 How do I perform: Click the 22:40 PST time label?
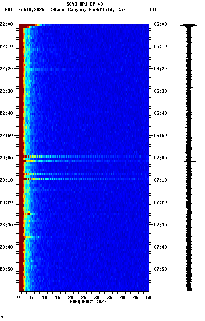coord(6,113)
